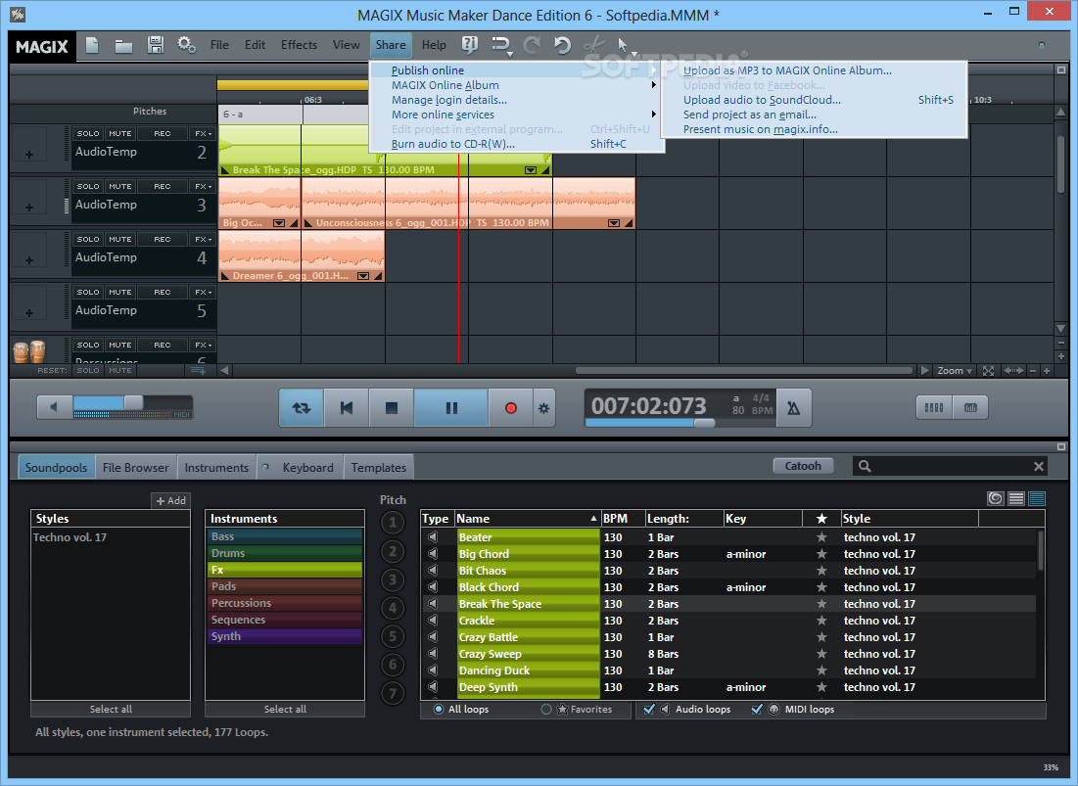Open FX dropdown on AudioTemp 4
1078x786 pixels.
(x=203, y=239)
